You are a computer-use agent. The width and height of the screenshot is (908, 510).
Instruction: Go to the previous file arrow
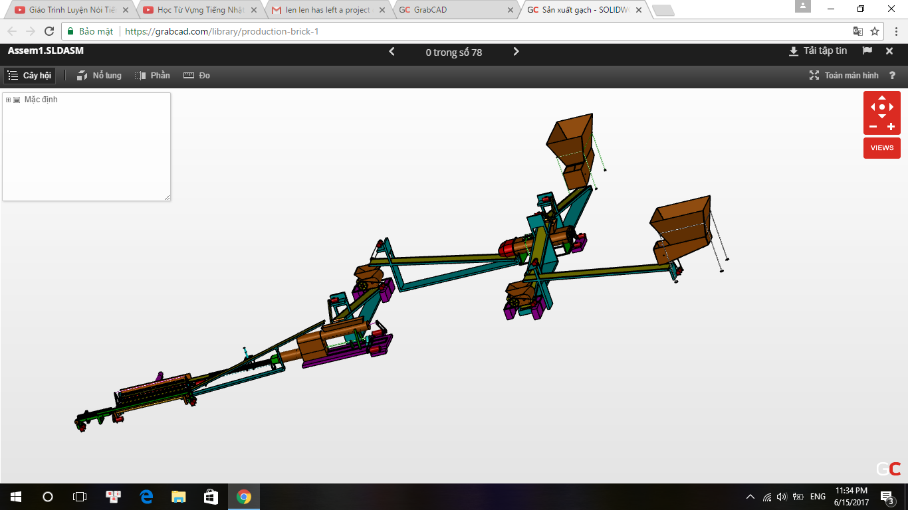392,52
